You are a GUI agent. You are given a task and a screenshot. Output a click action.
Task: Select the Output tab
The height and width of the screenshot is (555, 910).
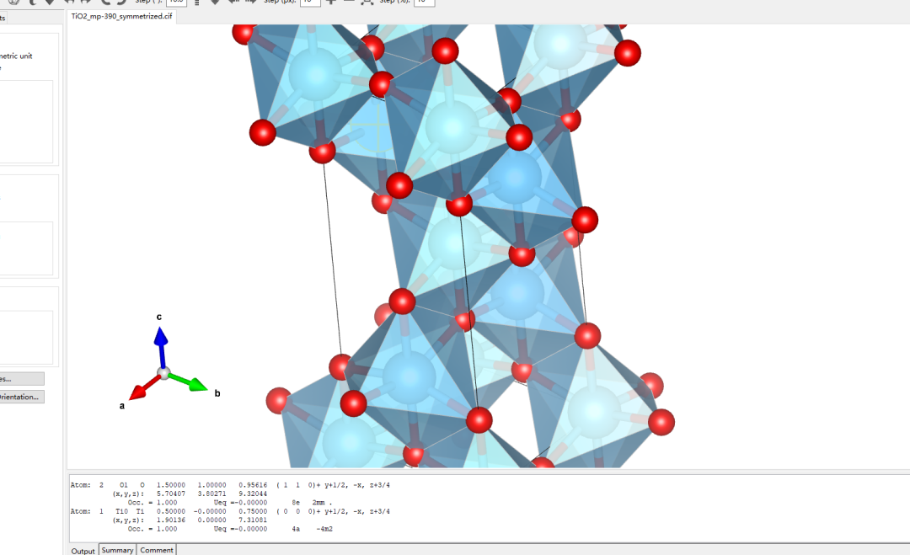click(83, 550)
